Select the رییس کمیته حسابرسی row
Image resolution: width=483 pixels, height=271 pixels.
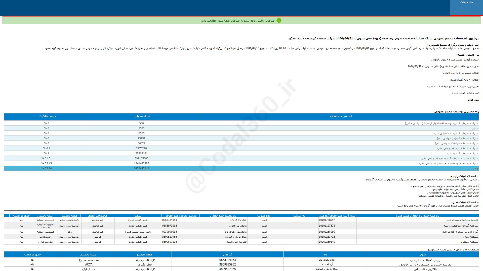tap(425, 260)
